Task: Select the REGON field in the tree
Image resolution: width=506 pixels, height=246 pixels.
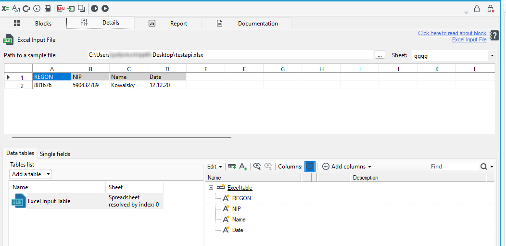Action: coord(241,198)
